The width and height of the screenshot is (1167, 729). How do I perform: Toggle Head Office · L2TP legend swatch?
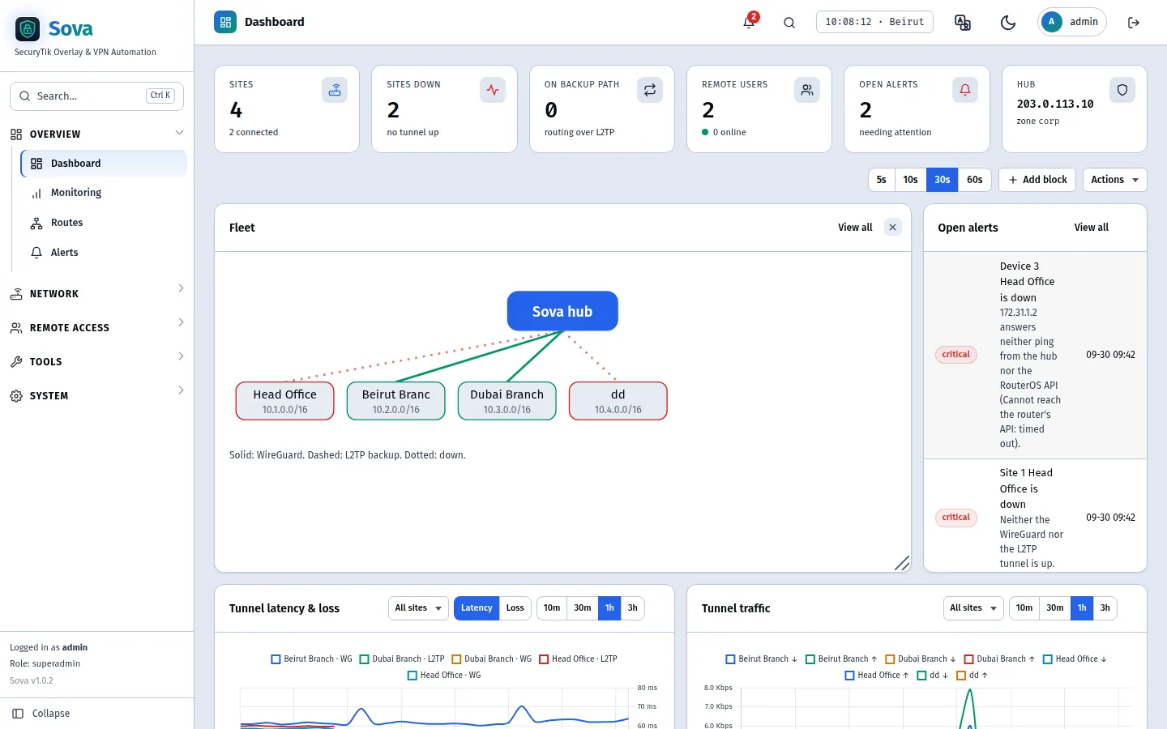point(544,659)
